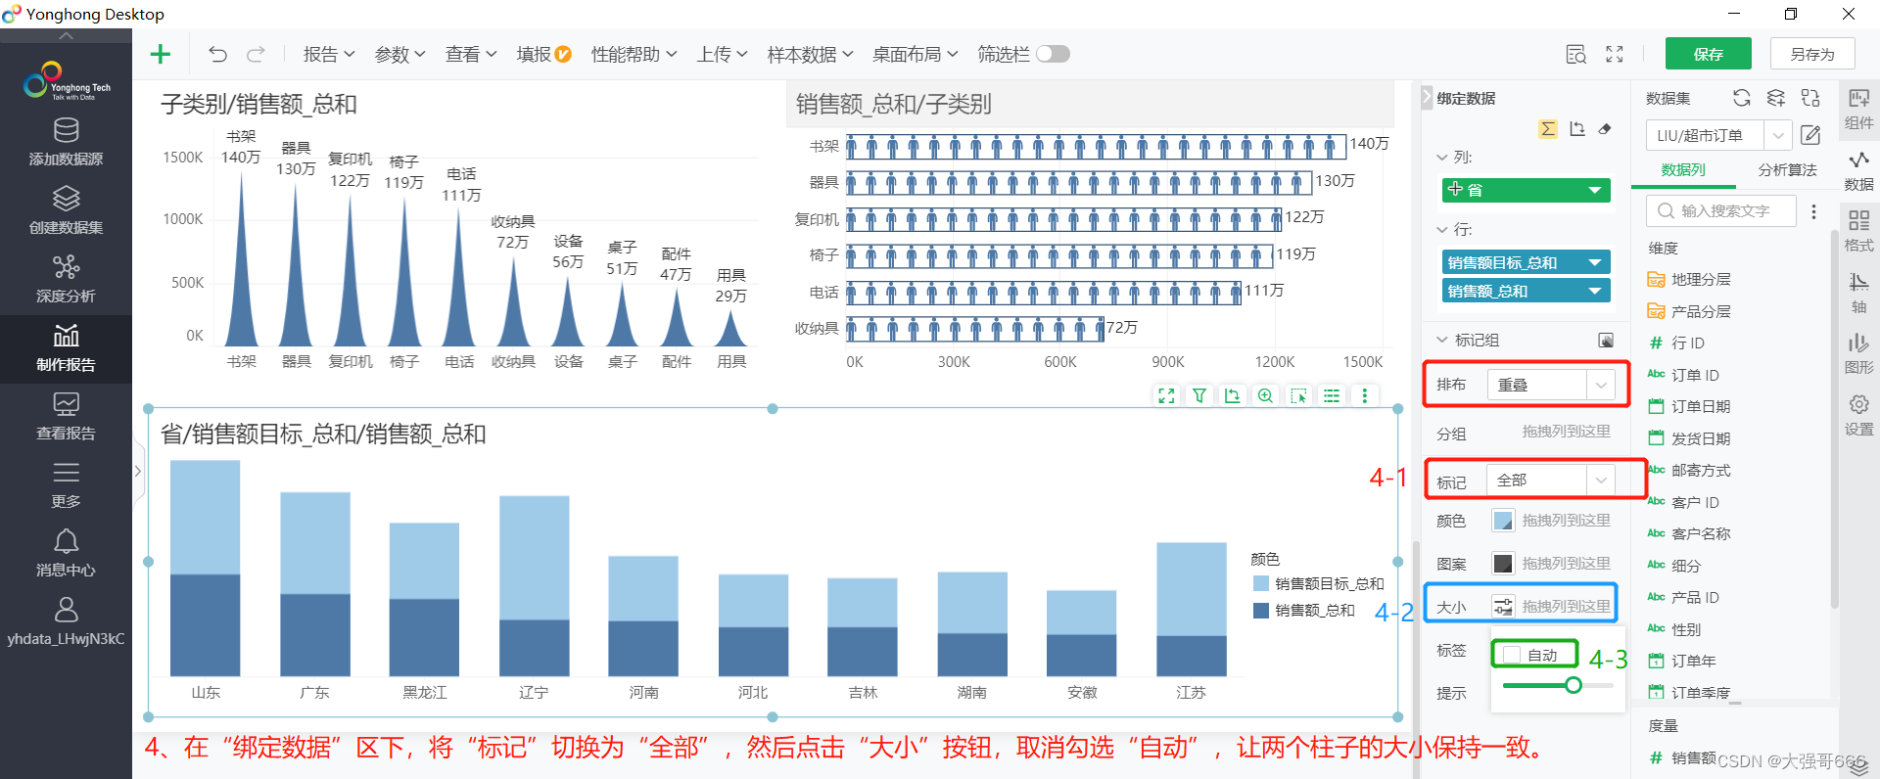Open 消息中心 notifications
Image resolution: width=1880 pixels, height=779 pixels.
66,554
